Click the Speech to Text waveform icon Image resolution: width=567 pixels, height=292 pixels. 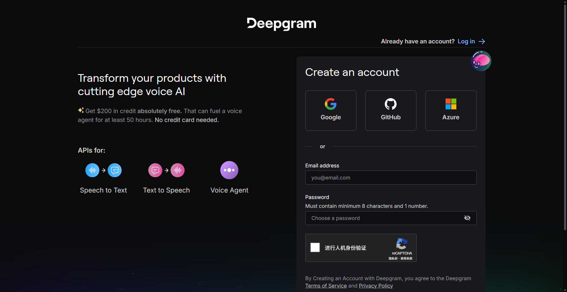[x=92, y=170]
